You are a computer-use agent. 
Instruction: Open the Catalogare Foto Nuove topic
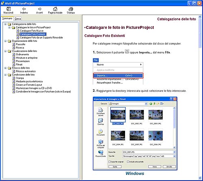32,31
